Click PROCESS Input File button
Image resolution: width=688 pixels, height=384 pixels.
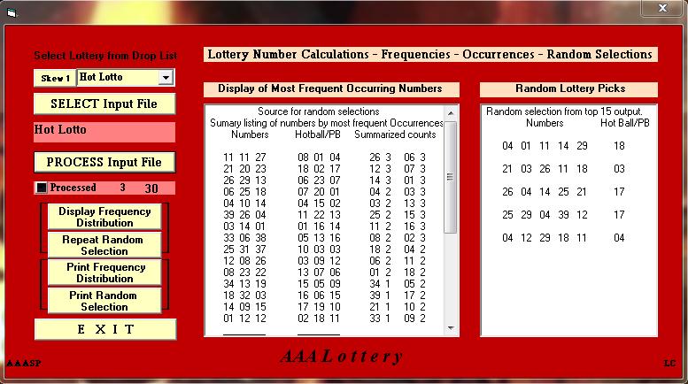[x=104, y=162]
